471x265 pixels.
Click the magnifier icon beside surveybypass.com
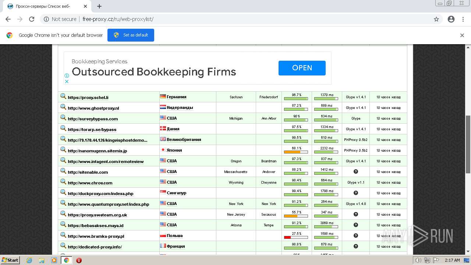[x=63, y=118]
